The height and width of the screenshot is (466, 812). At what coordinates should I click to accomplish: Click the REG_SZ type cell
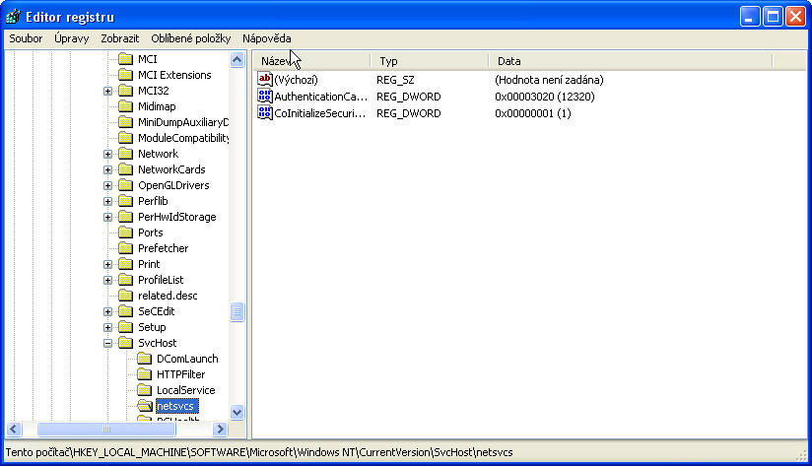[395, 80]
